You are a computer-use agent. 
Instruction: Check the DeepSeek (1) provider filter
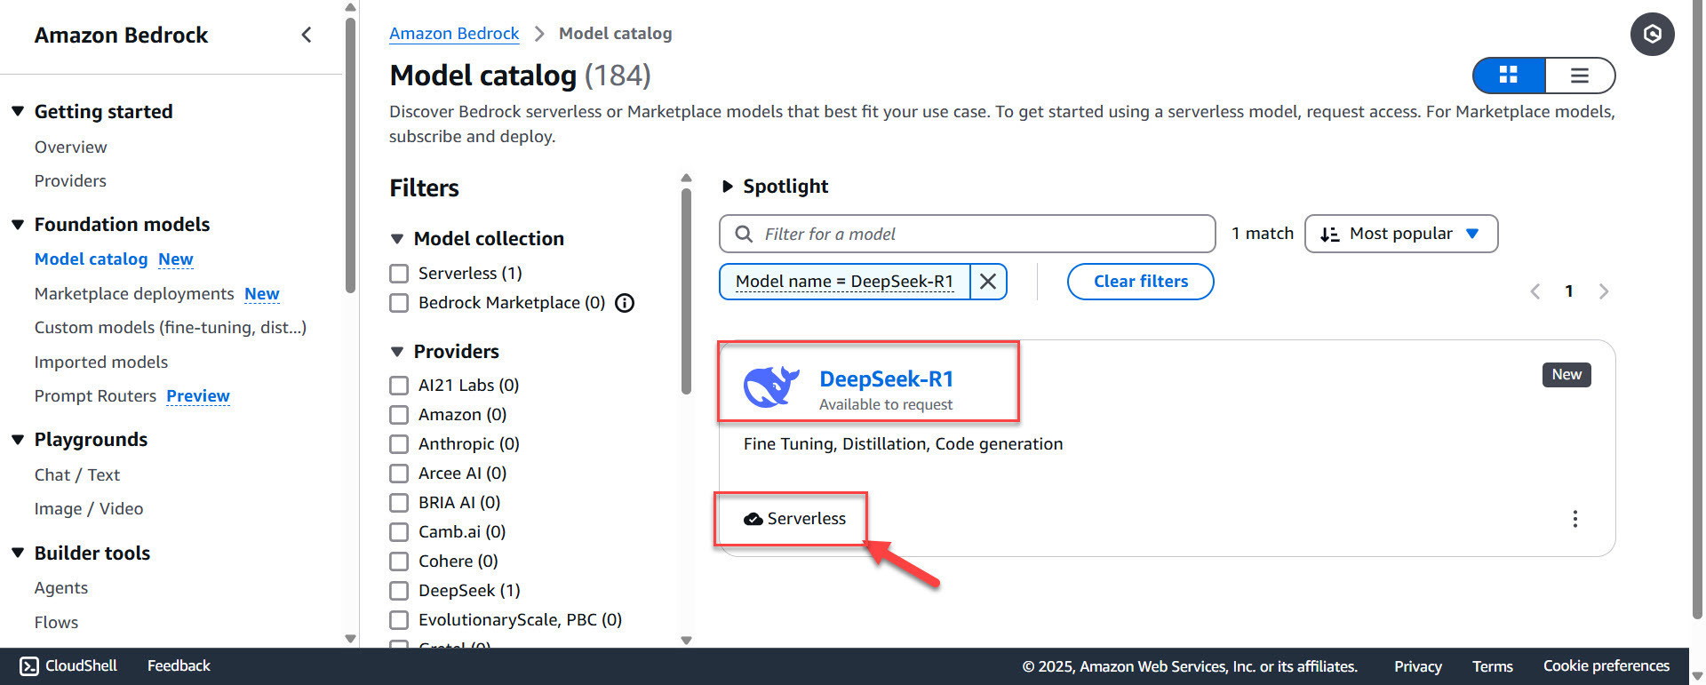[399, 591]
